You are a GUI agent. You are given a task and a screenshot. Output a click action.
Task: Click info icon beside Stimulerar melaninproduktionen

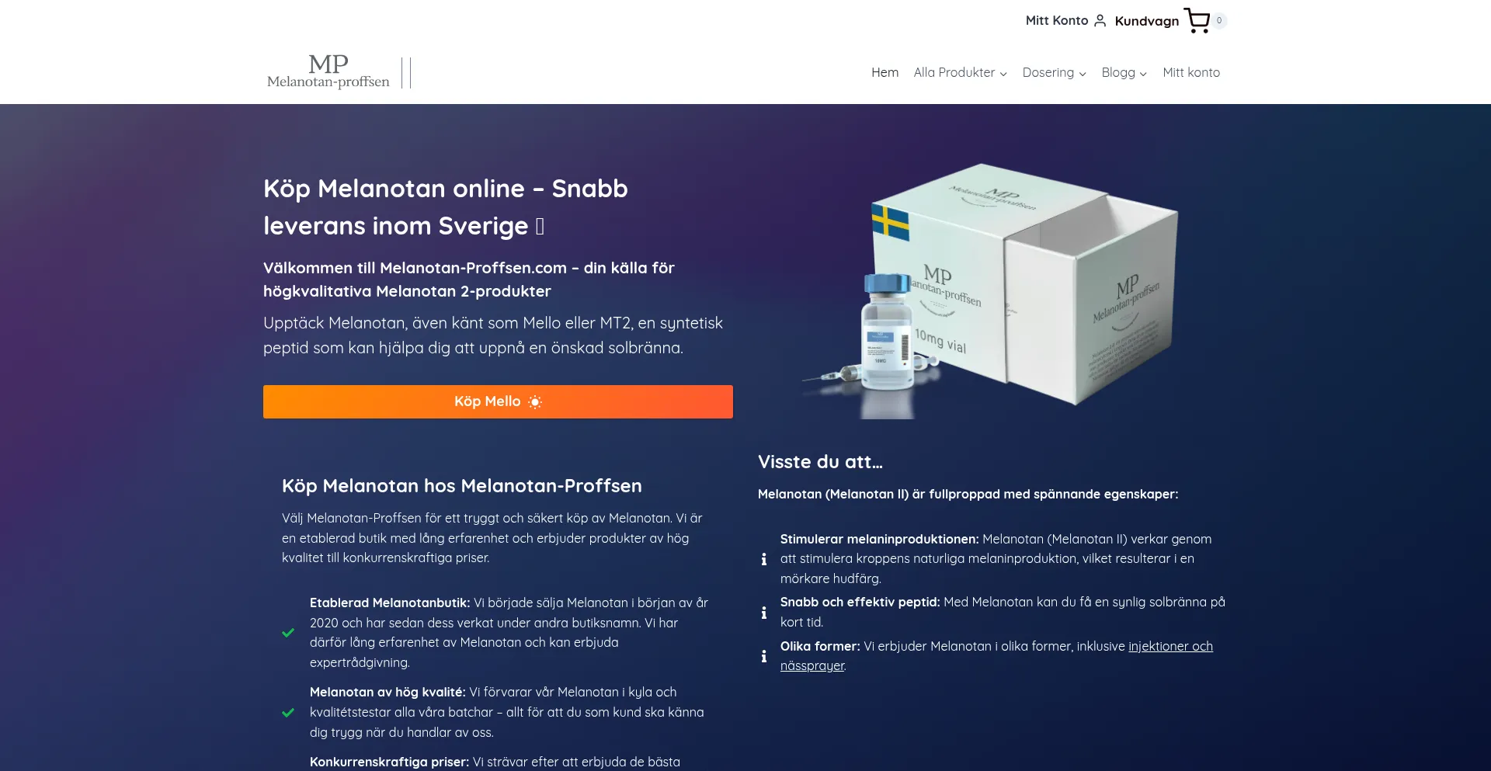(764, 559)
